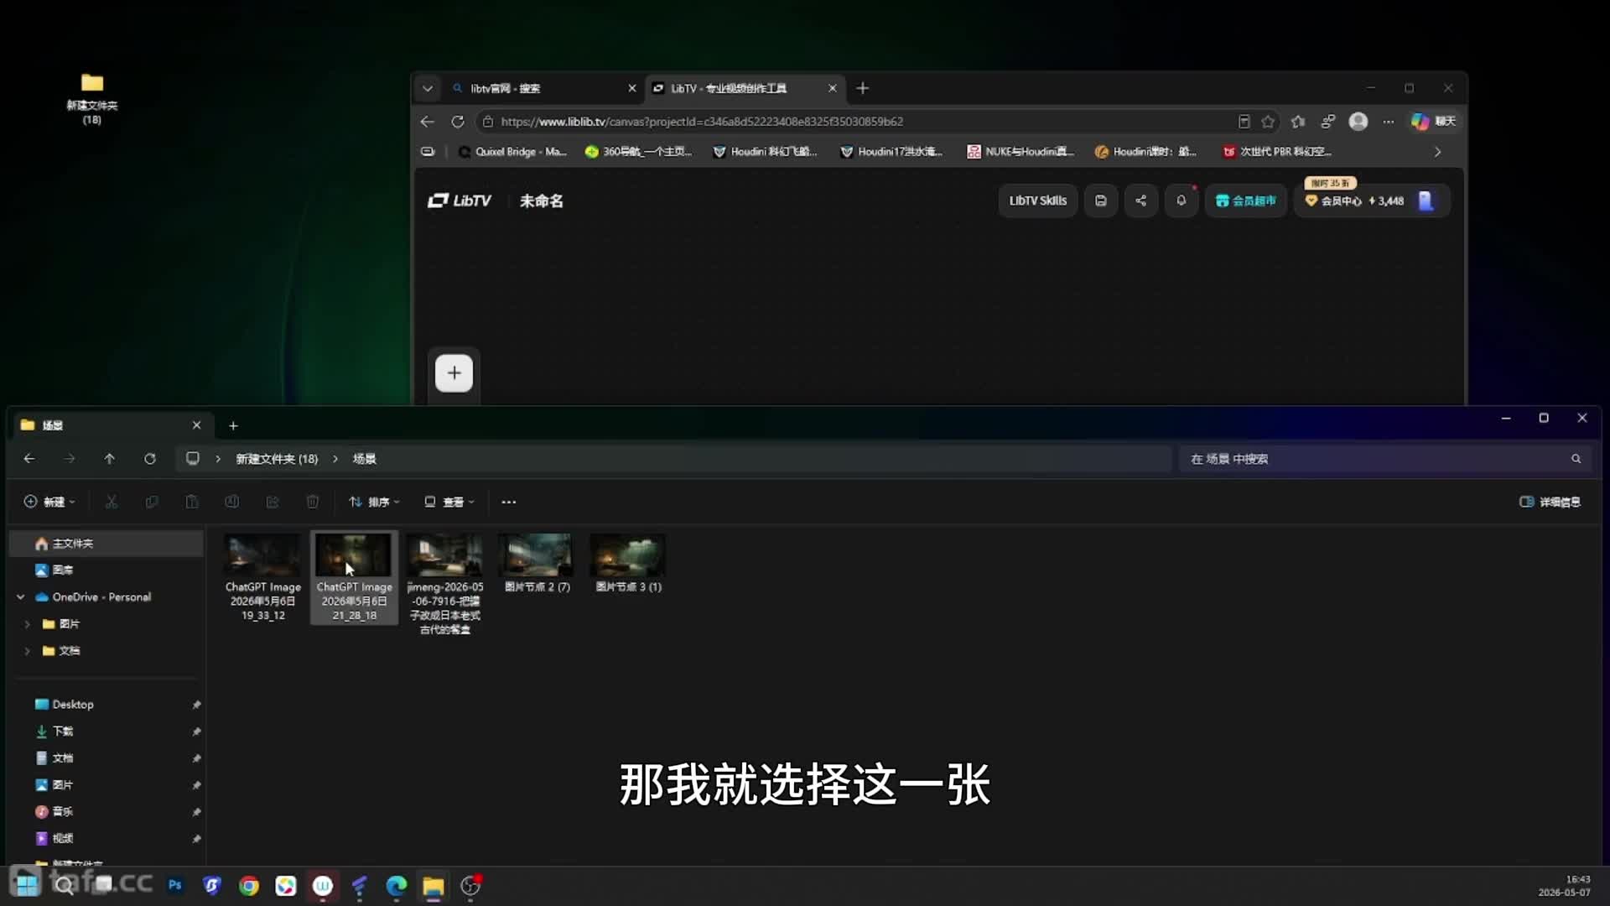Open Microsoft Edge from the taskbar
Screen dimensions: 1610x906
397,886
